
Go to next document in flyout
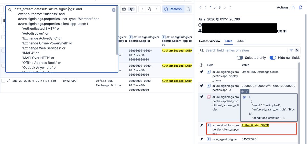click(x=225, y=7)
